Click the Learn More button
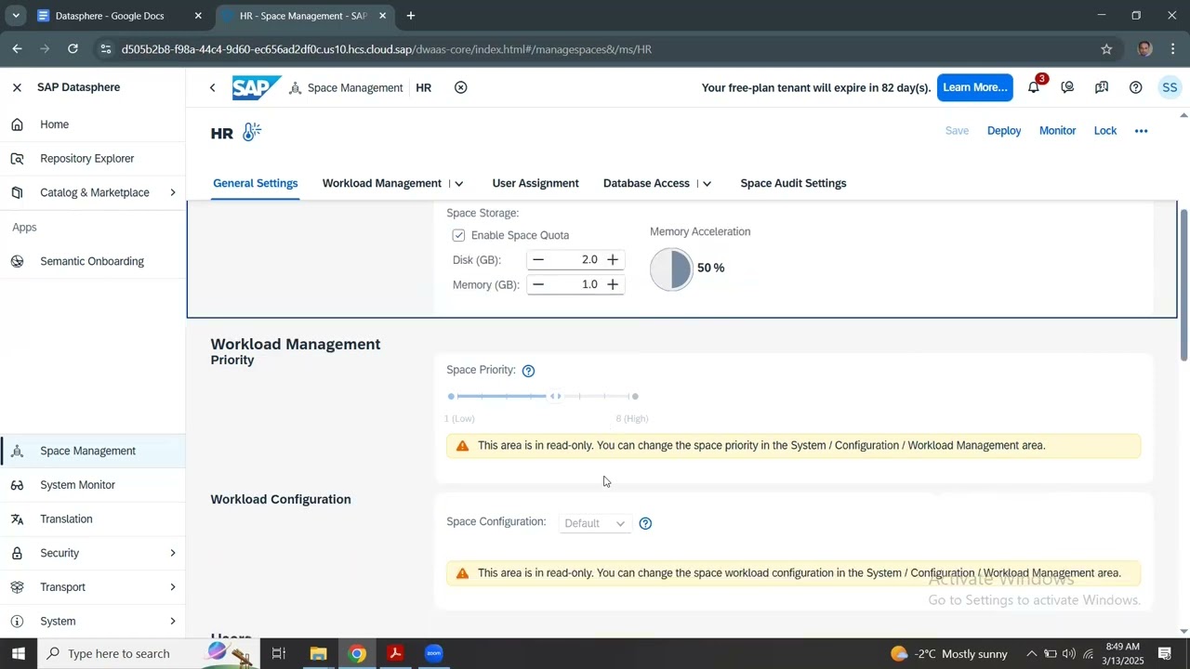Screen dimensions: 1190x669 974,87
